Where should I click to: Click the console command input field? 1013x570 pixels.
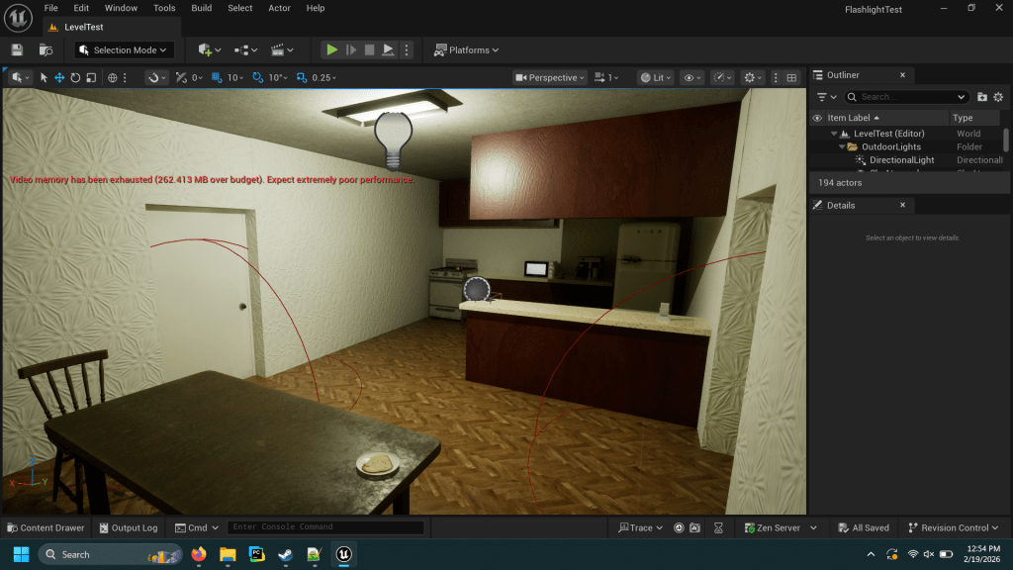324,527
